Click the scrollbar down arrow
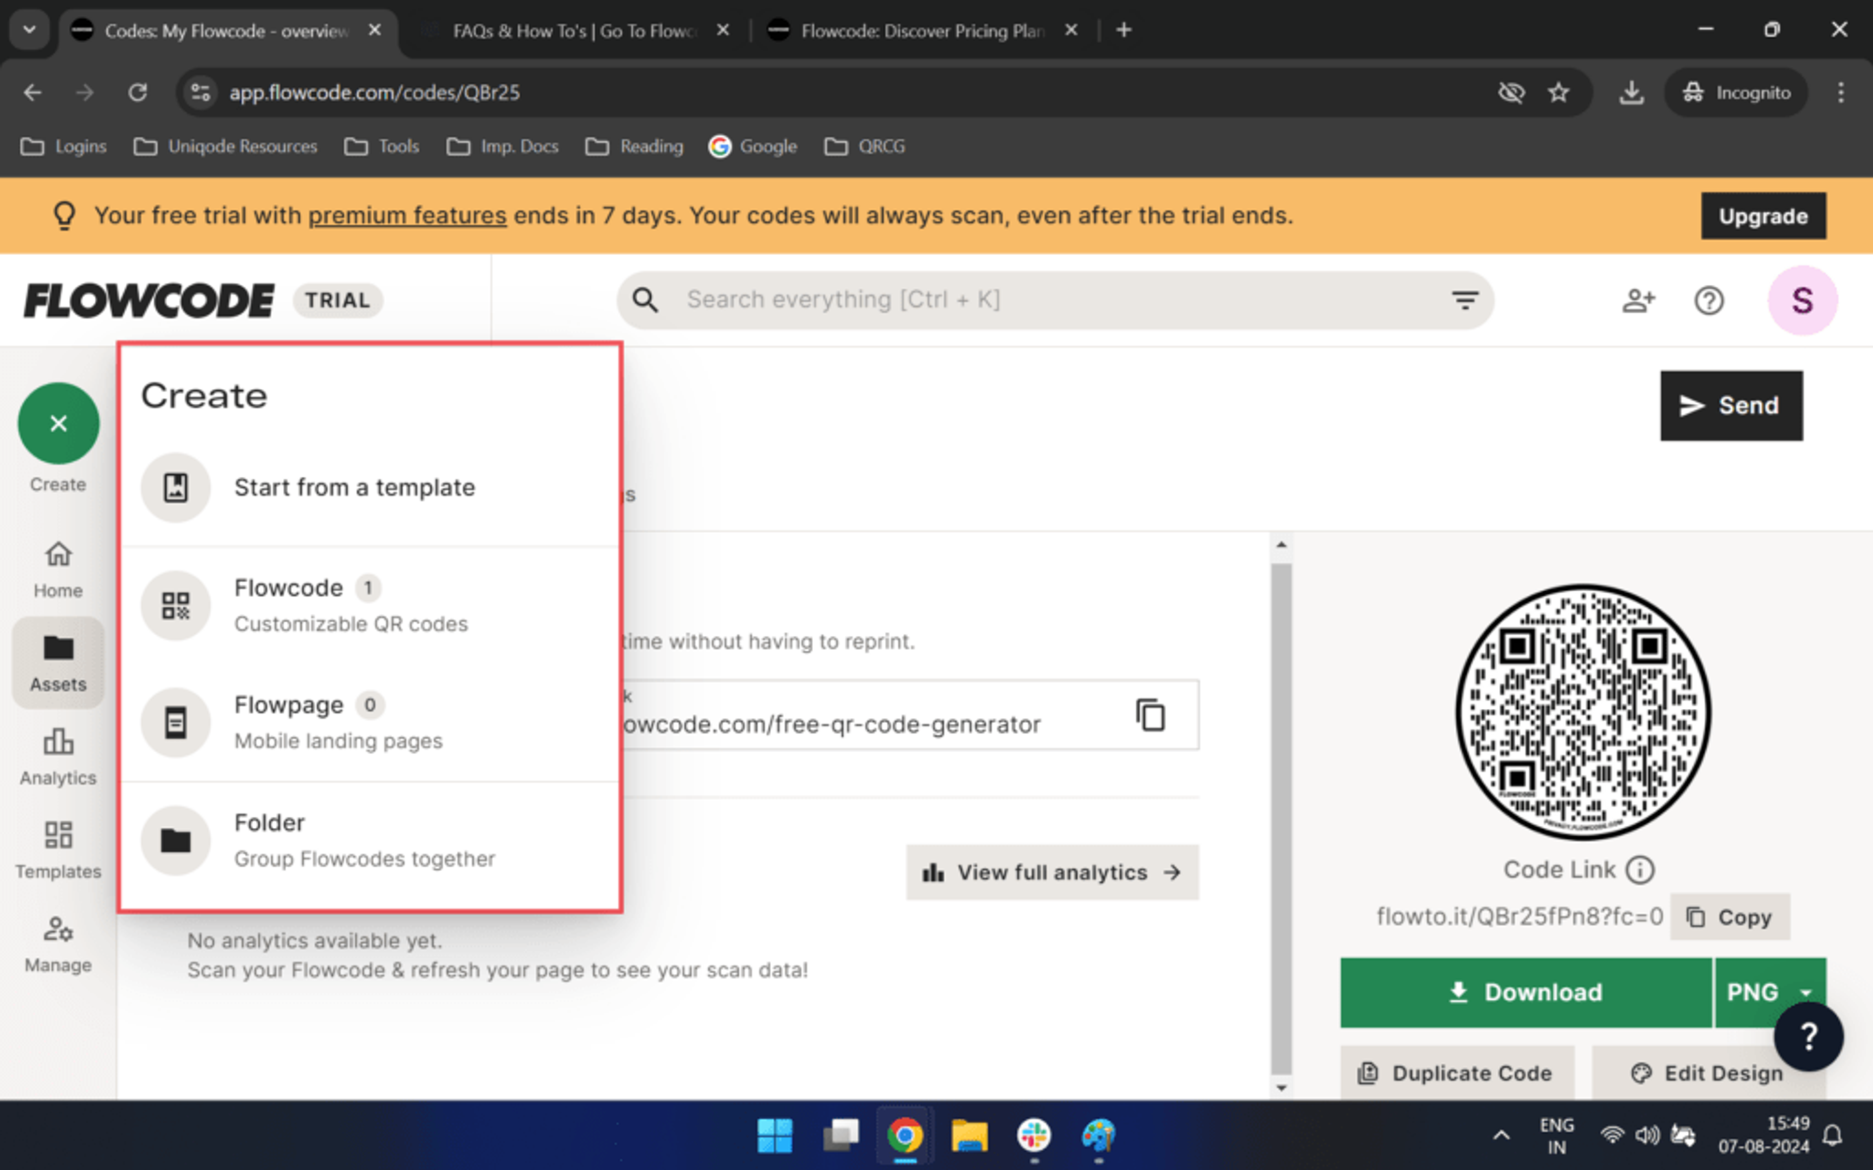 point(1281,1088)
